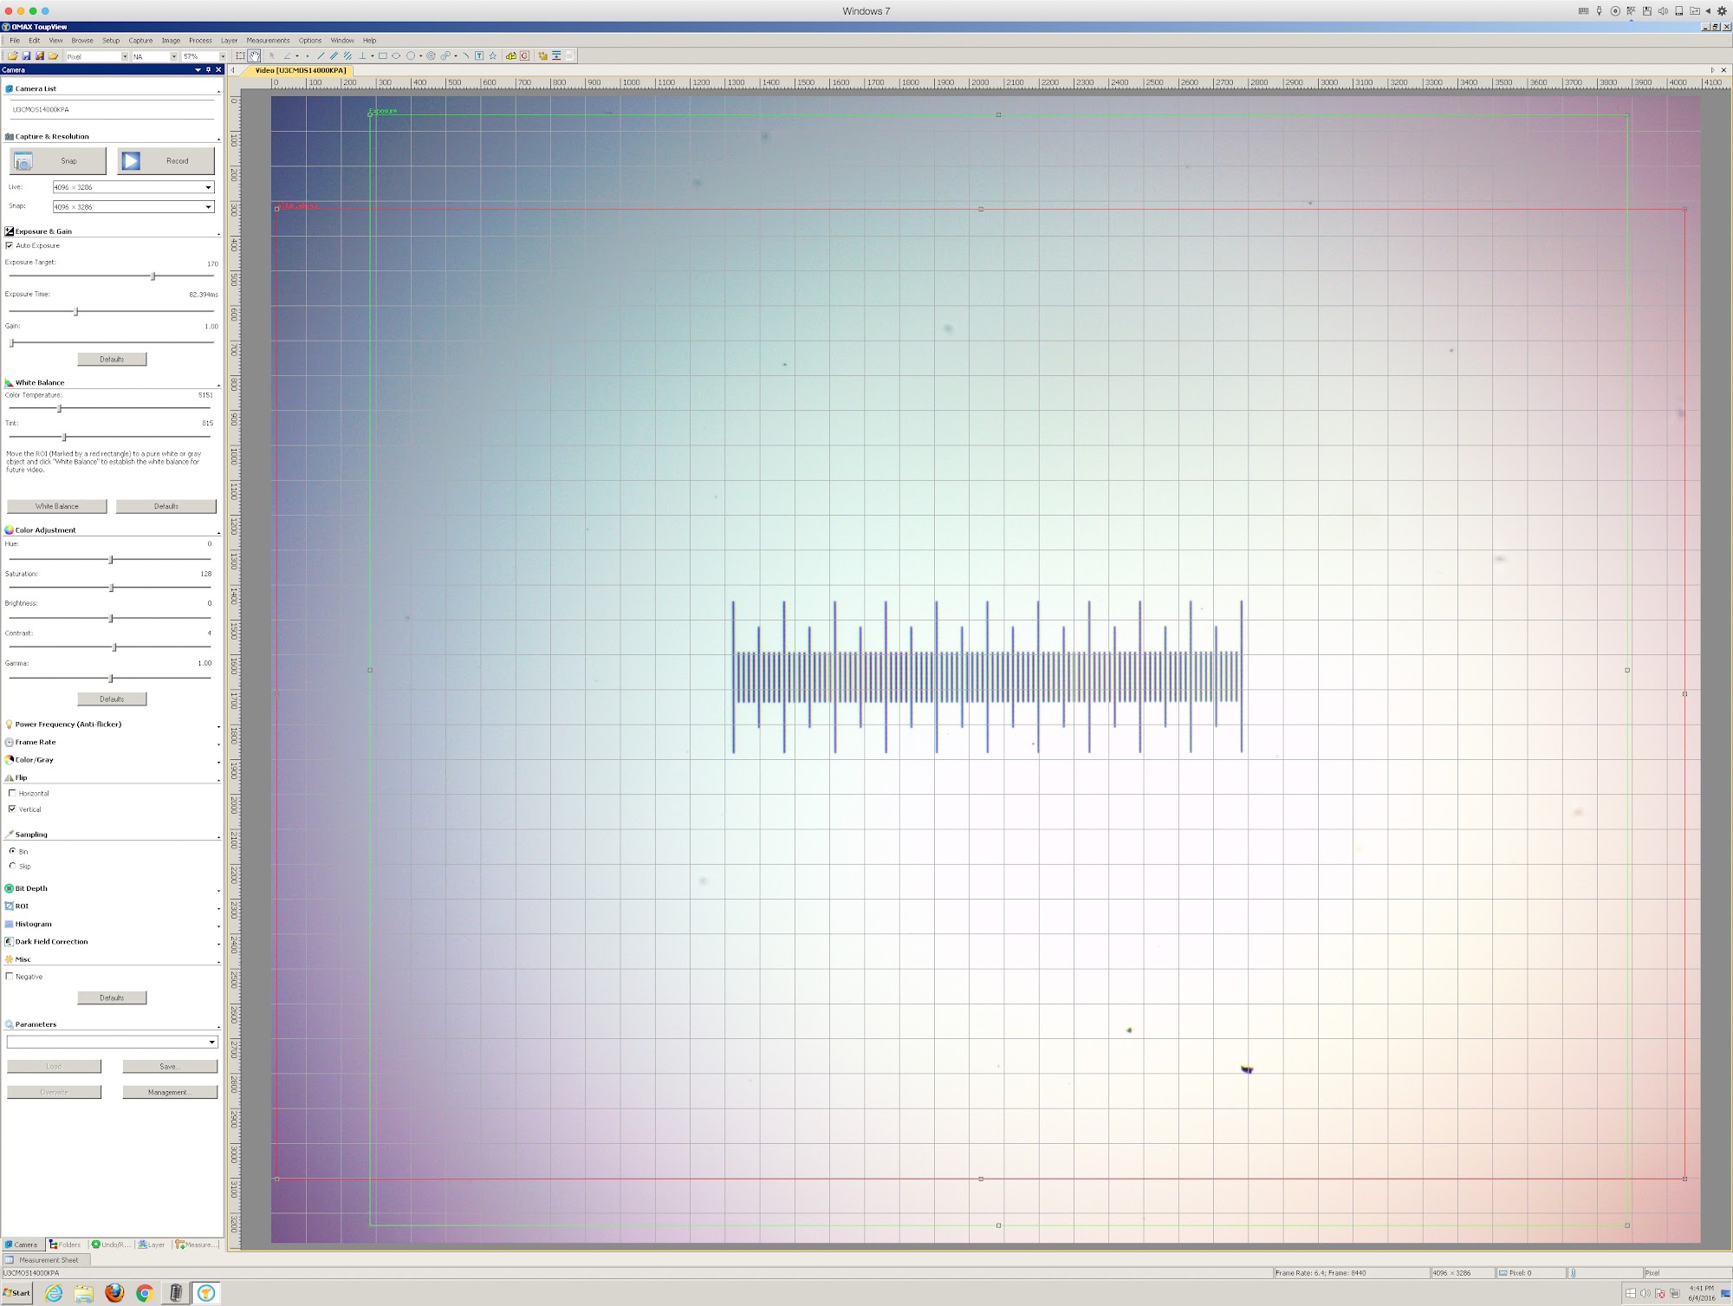The width and height of the screenshot is (1733, 1306).
Task: Click the Open file toolbar icon
Action: [13, 56]
